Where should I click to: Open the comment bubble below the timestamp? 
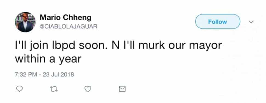pos(19,89)
